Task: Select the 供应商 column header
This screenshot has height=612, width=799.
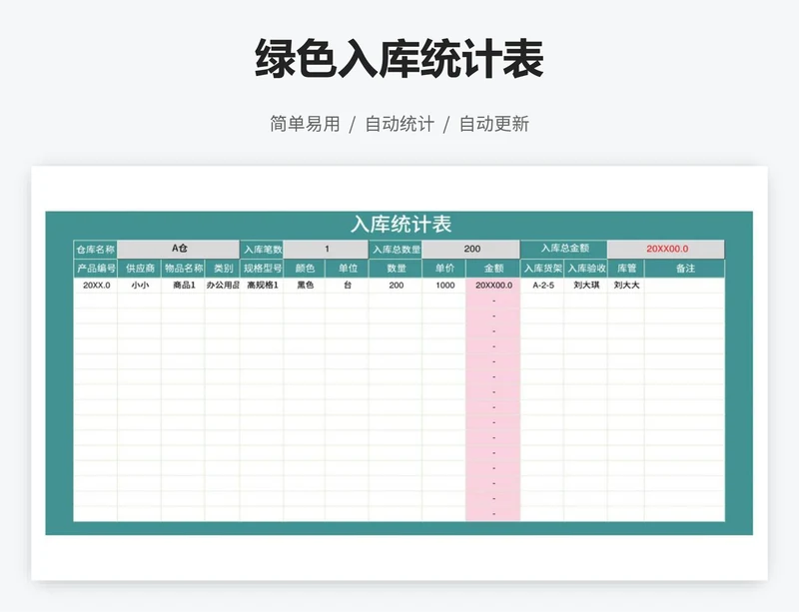Action: (x=140, y=268)
